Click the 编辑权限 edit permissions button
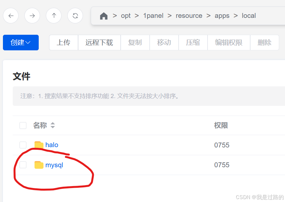 click(x=229, y=43)
